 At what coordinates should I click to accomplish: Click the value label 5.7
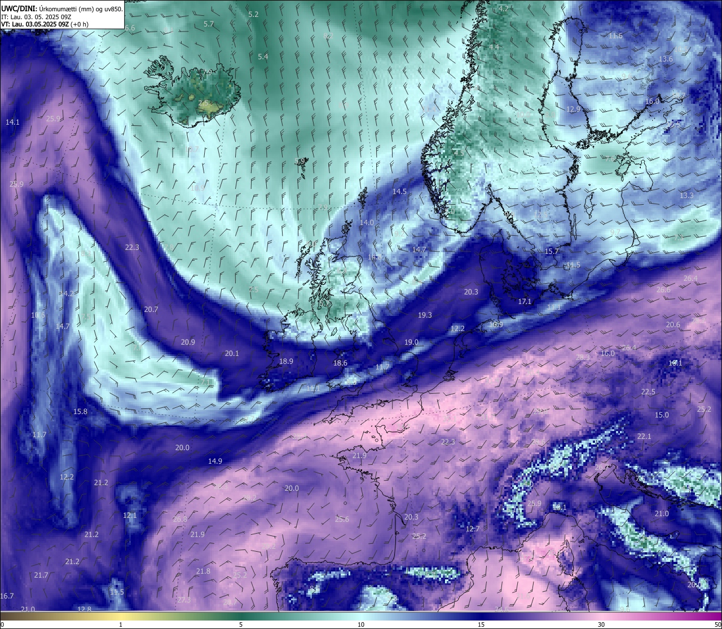pos(209,24)
